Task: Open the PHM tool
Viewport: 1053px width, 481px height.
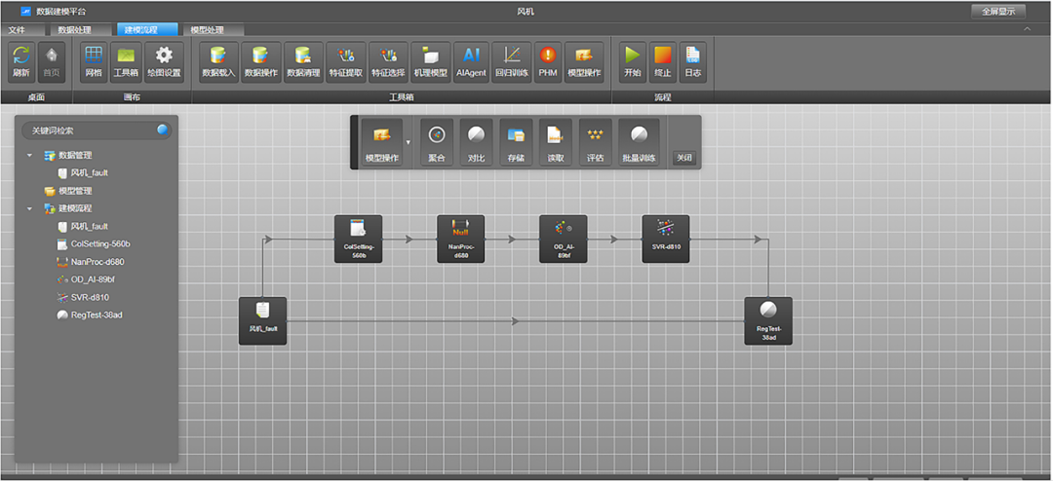Action: tap(548, 62)
